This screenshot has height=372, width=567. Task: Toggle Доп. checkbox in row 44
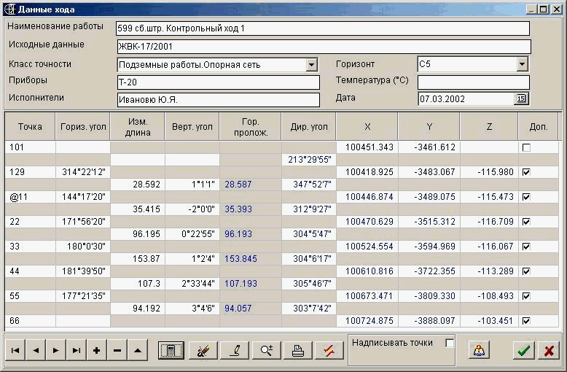(526, 271)
